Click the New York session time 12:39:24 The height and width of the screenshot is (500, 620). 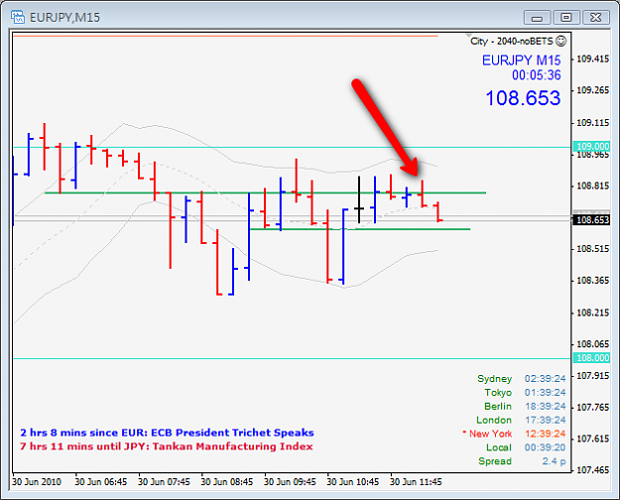tap(545, 434)
